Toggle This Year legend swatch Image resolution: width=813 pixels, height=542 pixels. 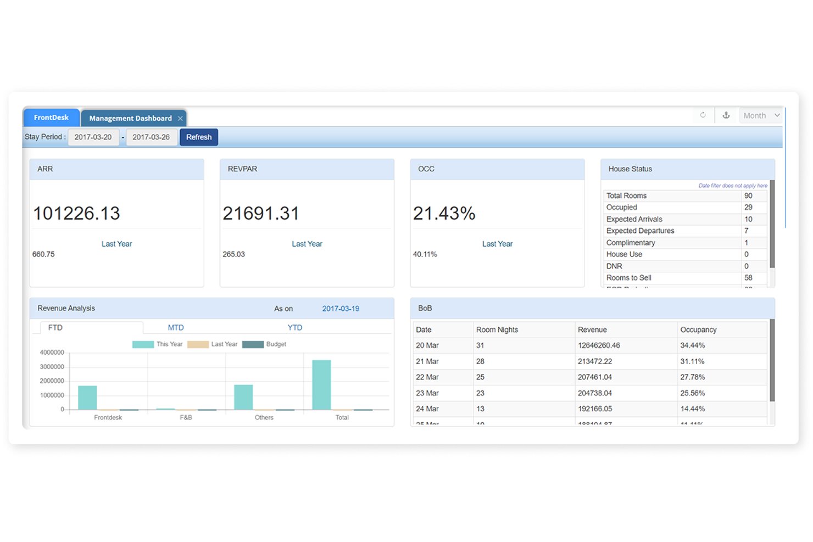tap(143, 344)
